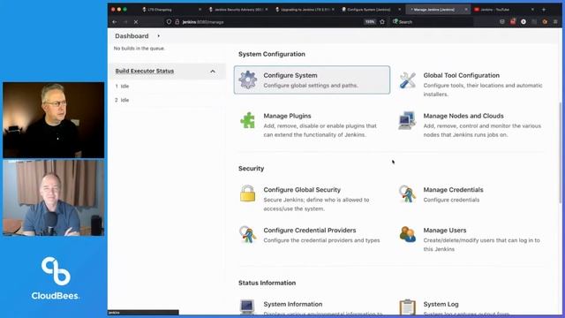565x318 pixels.
Task: Click the System Configuration section heading
Action: [x=272, y=54]
